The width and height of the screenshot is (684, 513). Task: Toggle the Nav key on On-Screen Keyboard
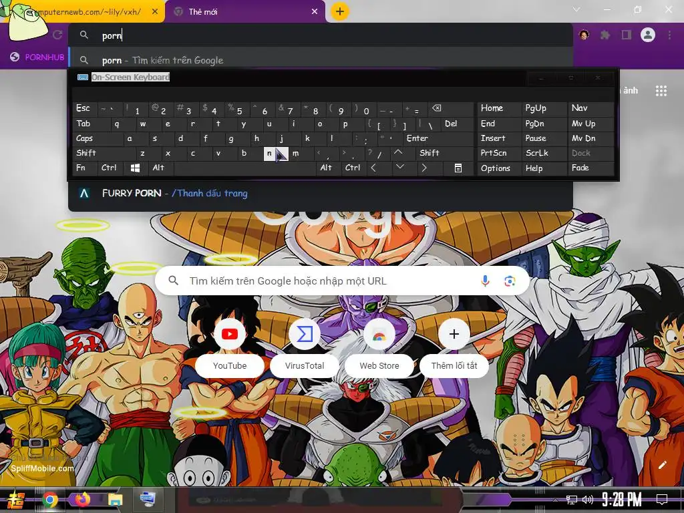pyautogui.click(x=591, y=109)
